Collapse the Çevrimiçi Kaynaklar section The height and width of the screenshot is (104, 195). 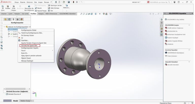tap(189, 50)
